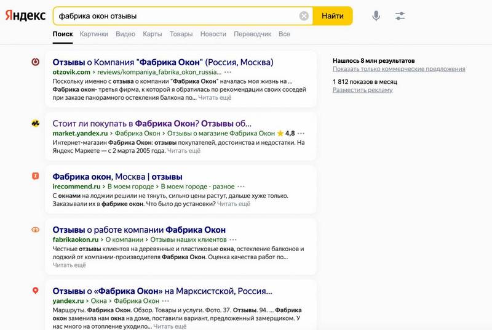
Task: Click the fabrikaokon.ru favicon
Action: pyautogui.click(x=36, y=230)
